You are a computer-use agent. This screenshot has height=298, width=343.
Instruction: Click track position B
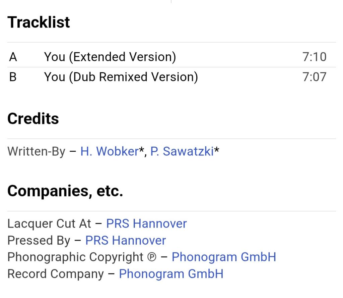[13, 77]
